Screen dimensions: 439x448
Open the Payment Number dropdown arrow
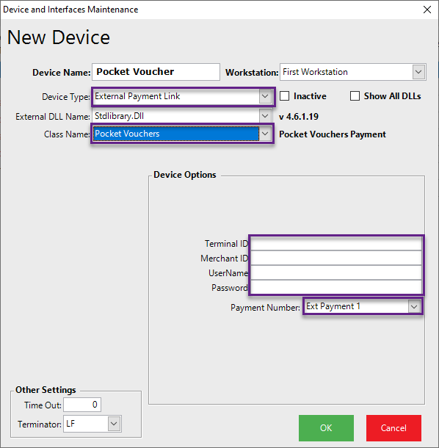414,307
